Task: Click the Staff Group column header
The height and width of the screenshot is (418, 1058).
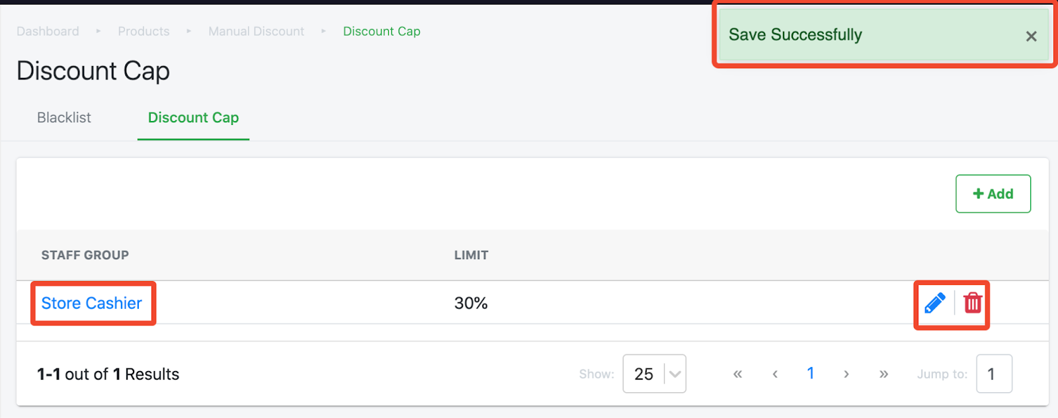Action: point(85,255)
